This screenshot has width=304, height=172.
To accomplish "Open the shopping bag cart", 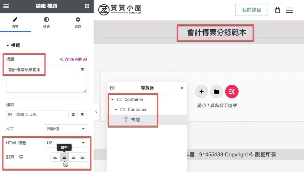I will (278, 10).
